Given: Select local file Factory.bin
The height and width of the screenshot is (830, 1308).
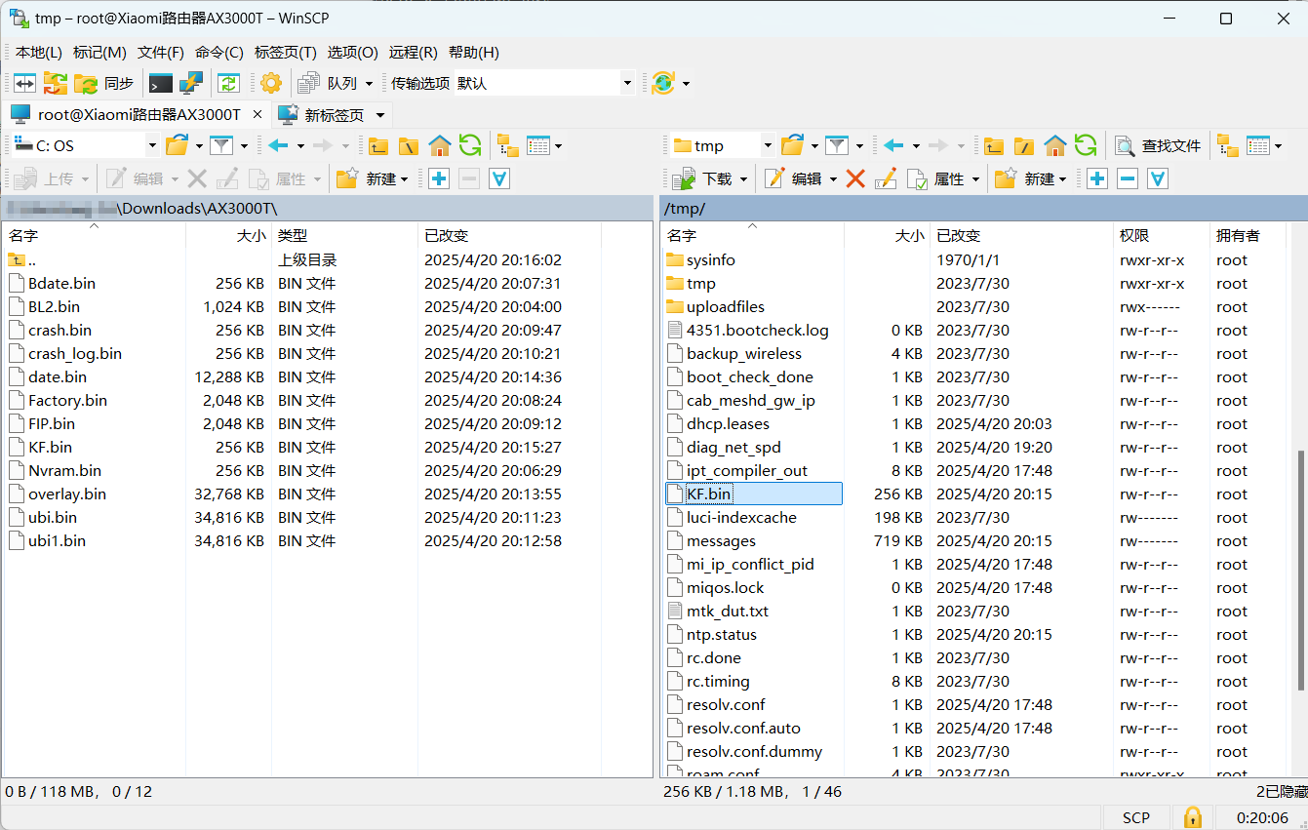Looking at the screenshot, I should (67, 401).
